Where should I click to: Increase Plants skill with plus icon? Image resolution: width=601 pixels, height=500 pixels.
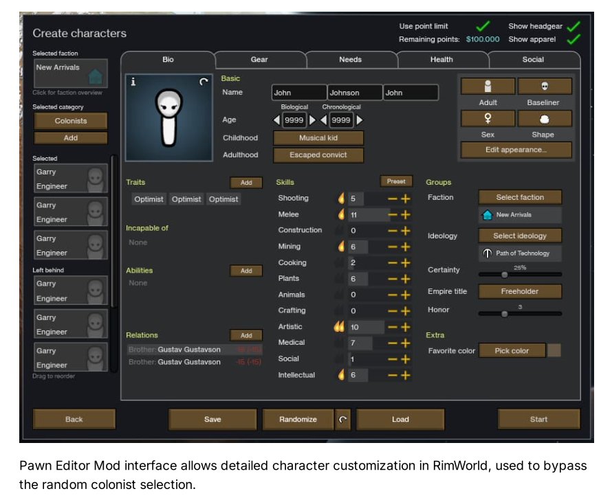[406, 279]
